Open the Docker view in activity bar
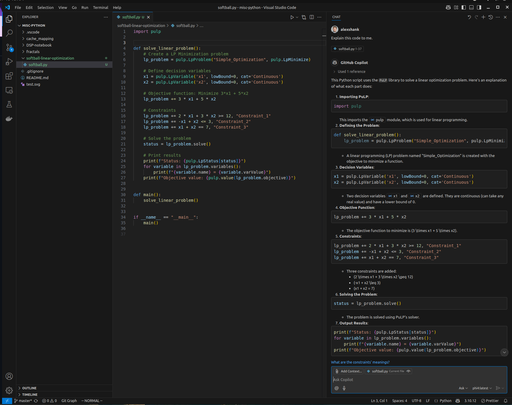This screenshot has height=405, width=512. (x=9, y=119)
